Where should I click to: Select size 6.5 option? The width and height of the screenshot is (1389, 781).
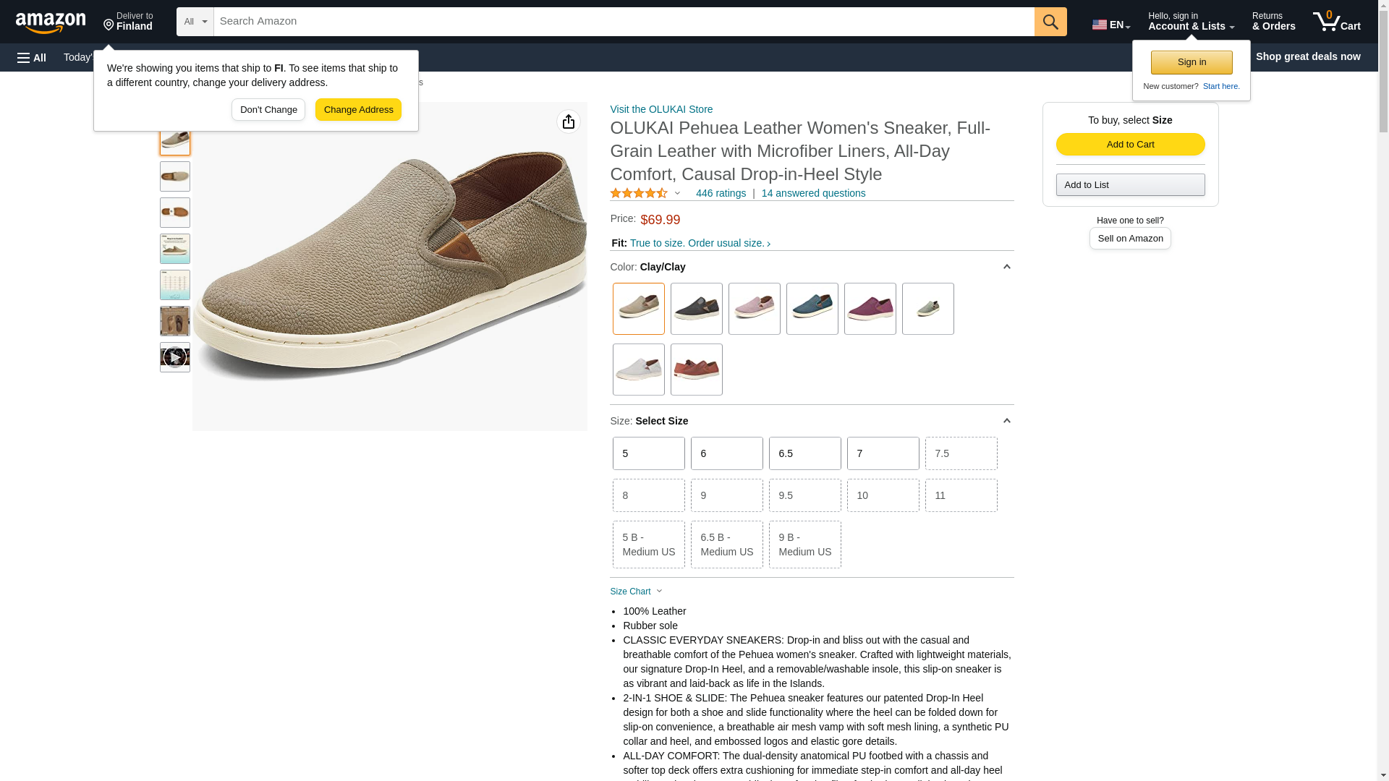click(x=804, y=453)
